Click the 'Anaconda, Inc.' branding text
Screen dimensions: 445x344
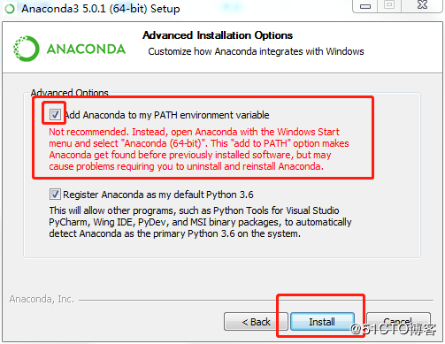click(x=42, y=299)
